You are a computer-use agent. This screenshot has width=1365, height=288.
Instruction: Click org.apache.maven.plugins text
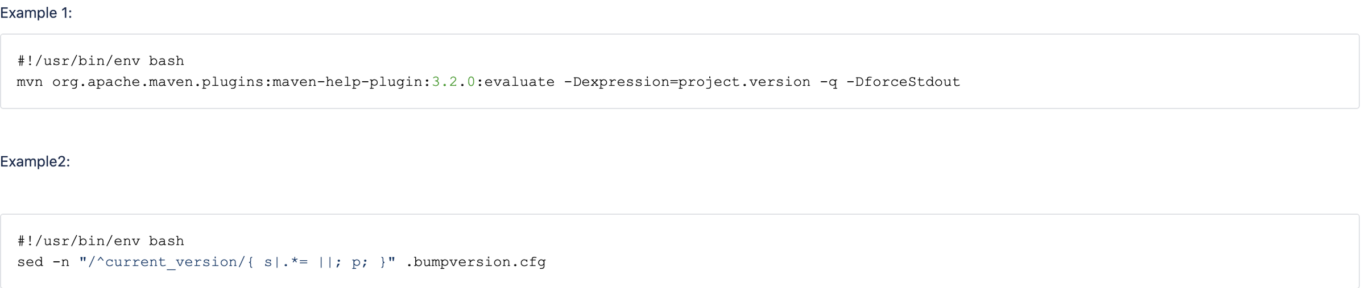click(158, 82)
